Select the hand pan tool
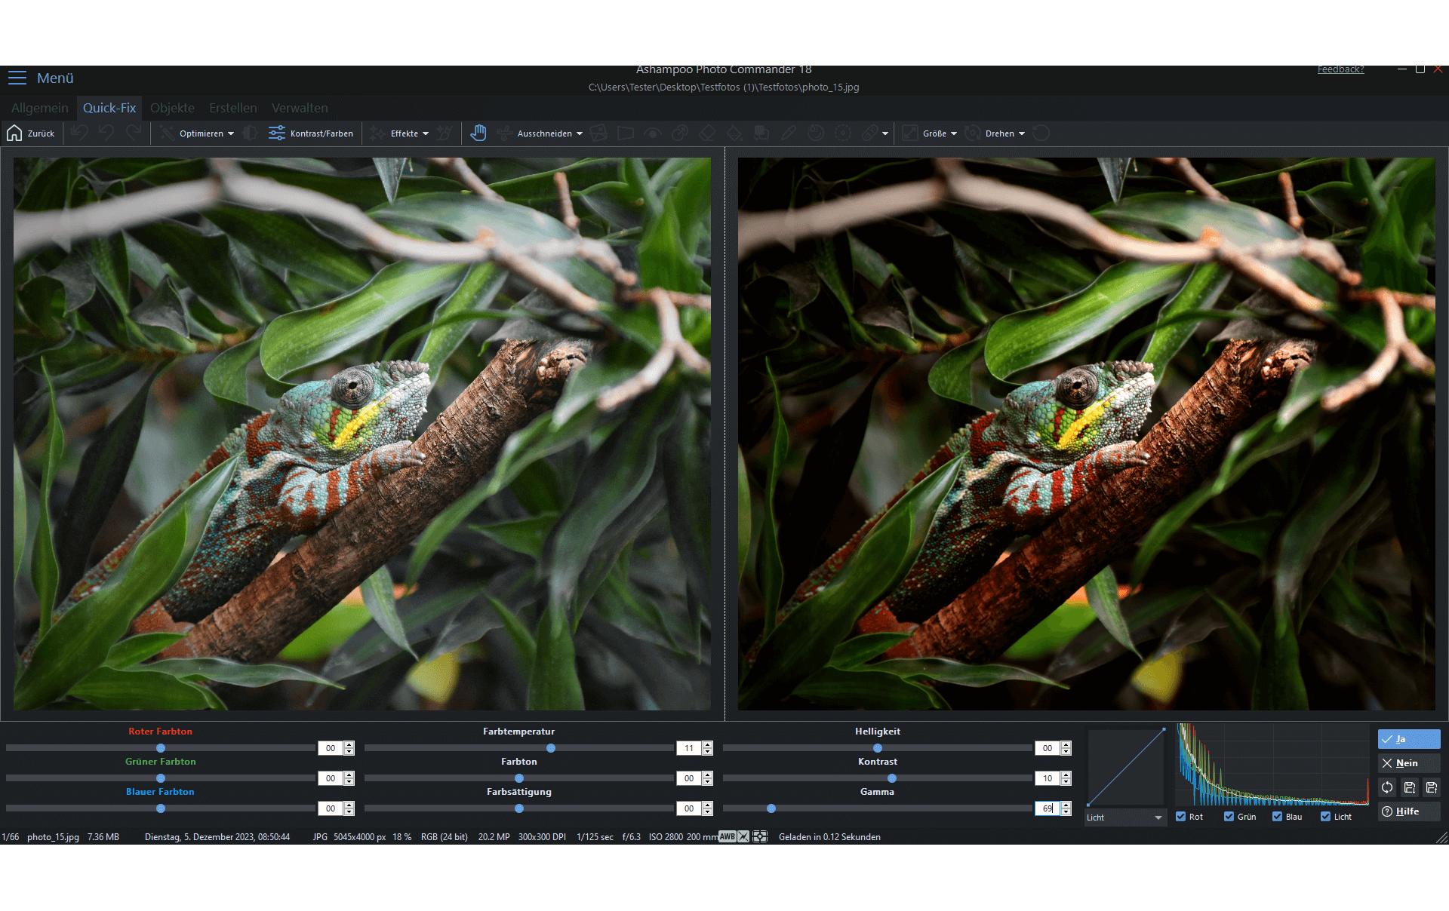The height and width of the screenshot is (911, 1449). coord(478,133)
